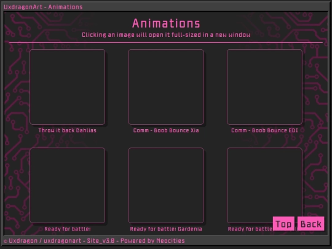Image resolution: width=332 pixels, height=249 pixels.
Task: Click the 'Comm - Boob Bounce EDI' caption
Action: click(264, 130)
